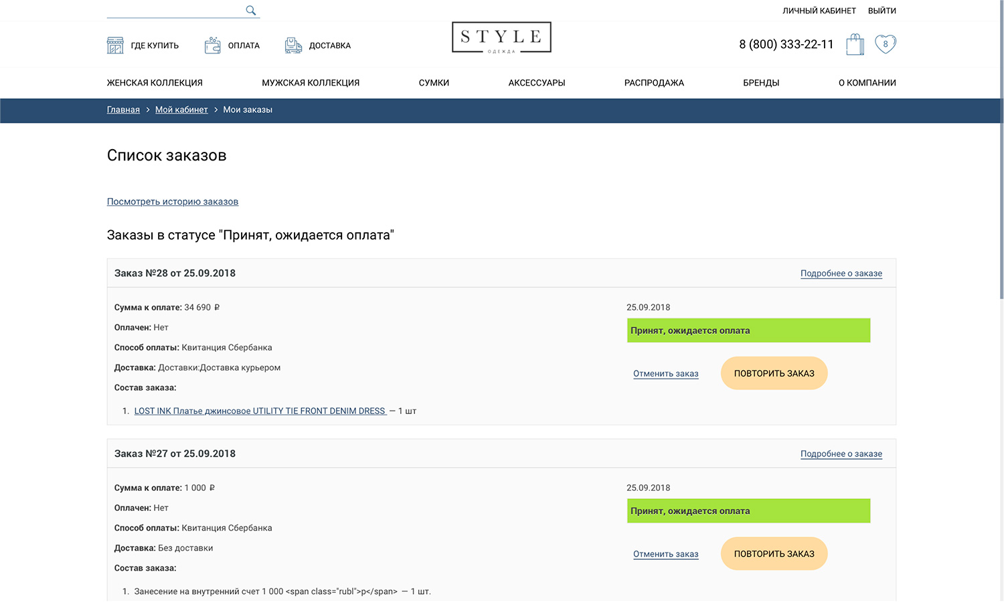The width and height of the screenshot is (1004, 602).
Task: Open Подробнее о заказе for order №27
Action: click(841, 454)
